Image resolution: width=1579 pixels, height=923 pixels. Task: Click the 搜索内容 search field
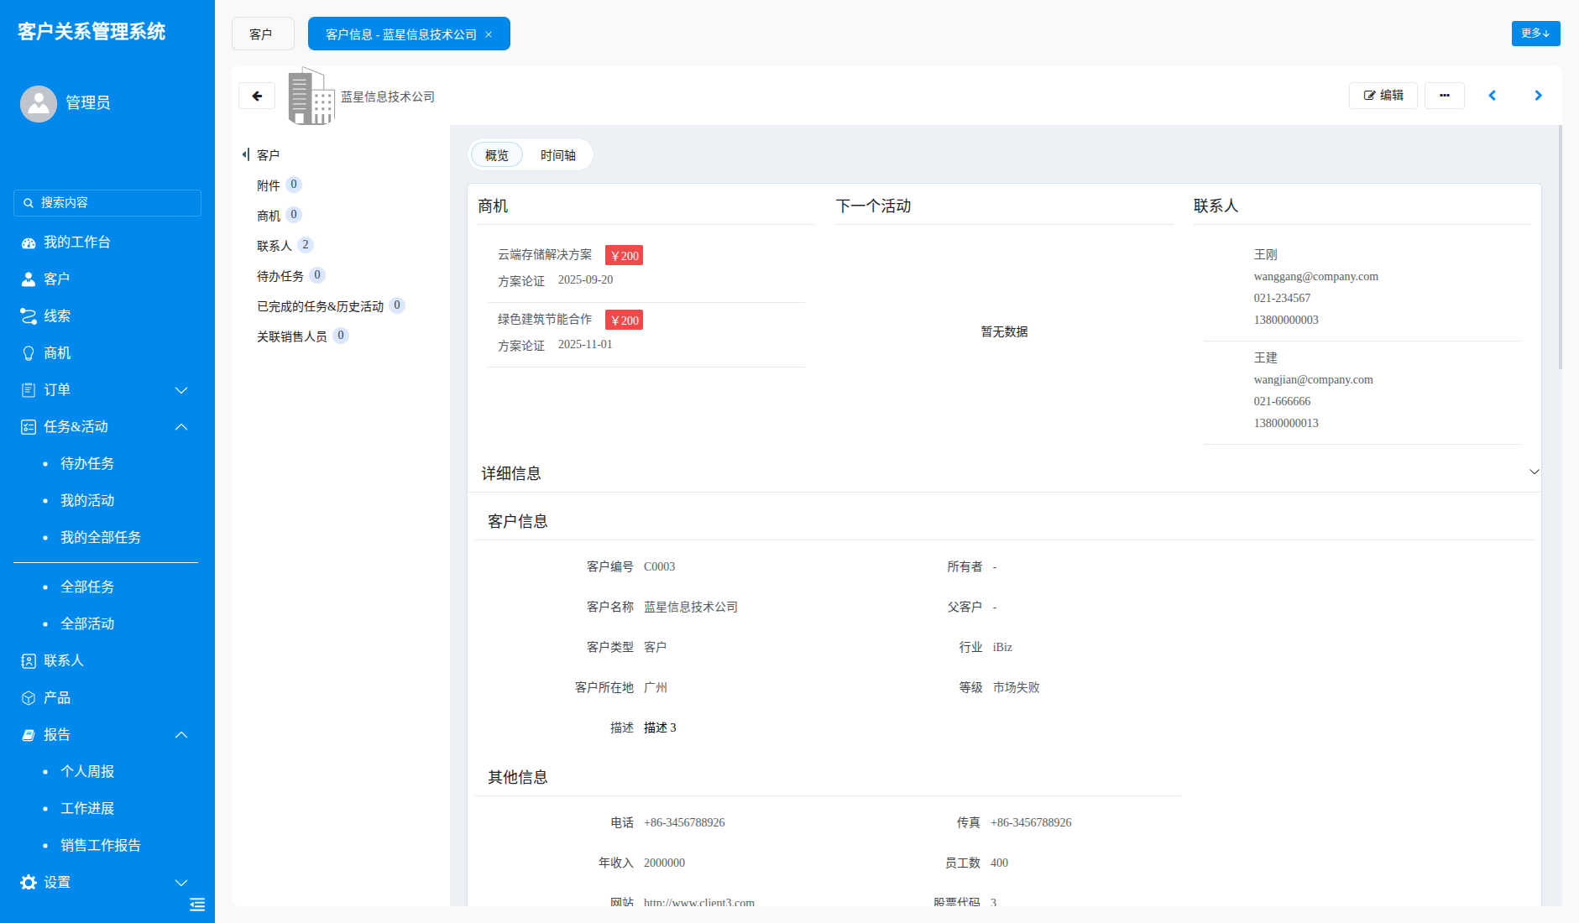(107, 203)
